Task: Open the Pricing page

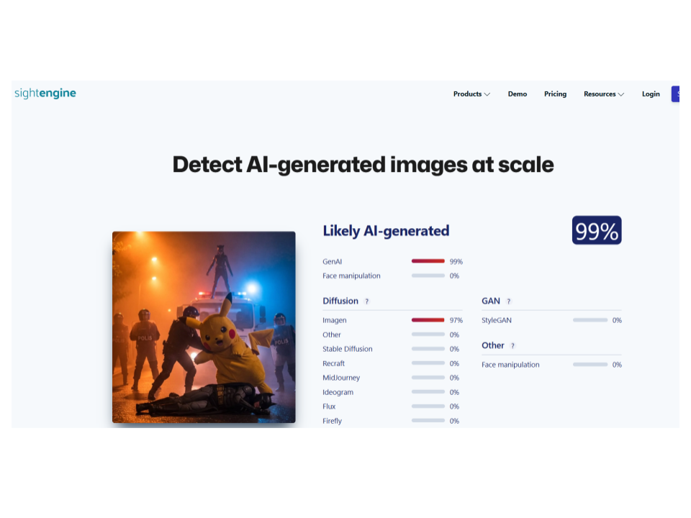Action: click(555, 94)
